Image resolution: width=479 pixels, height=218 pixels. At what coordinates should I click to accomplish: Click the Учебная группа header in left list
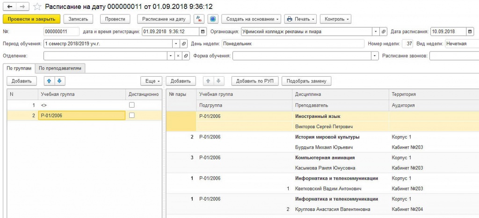point(81,94)
